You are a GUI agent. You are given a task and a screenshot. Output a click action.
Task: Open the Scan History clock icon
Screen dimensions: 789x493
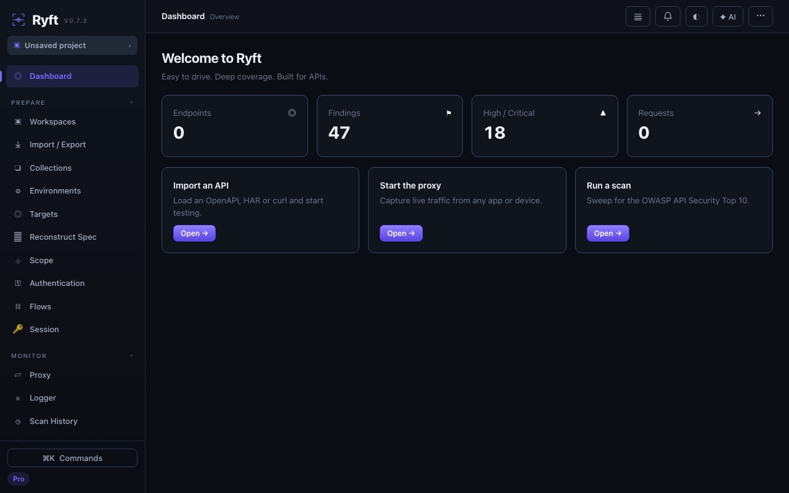tap(18, 422)
